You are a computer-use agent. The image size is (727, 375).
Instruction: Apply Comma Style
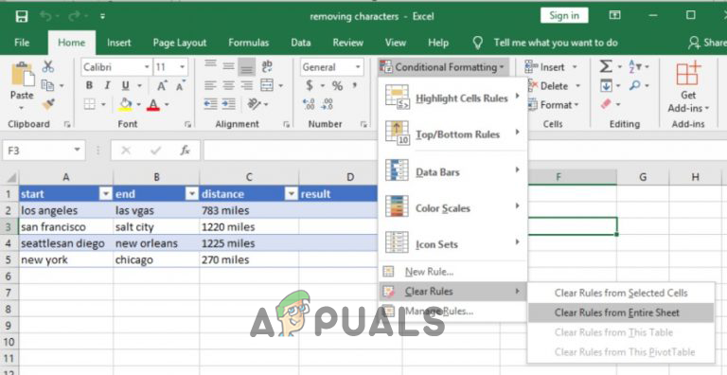pos(355,86)
